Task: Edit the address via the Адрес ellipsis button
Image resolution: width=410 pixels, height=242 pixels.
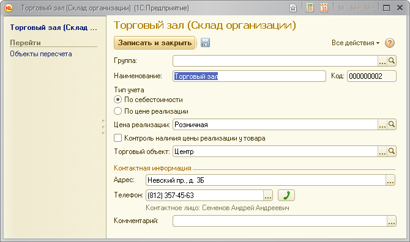Action: tap(390, 180)
